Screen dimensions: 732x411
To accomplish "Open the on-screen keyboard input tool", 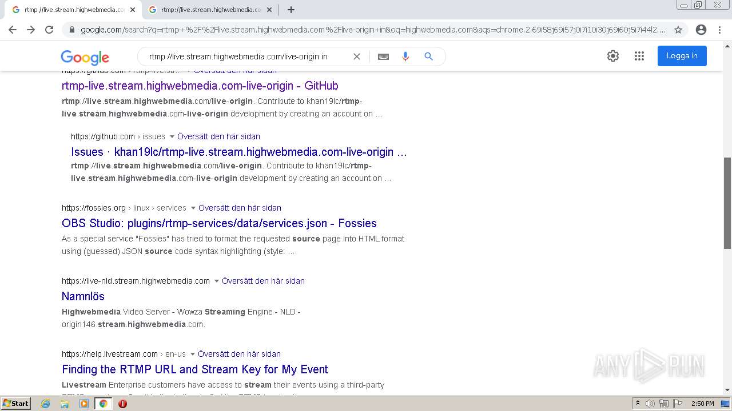I will coord(383,57).
